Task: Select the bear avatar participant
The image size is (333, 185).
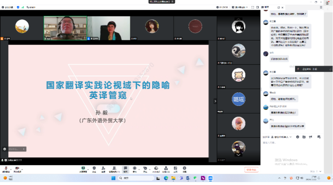Action: coord(238,75)
